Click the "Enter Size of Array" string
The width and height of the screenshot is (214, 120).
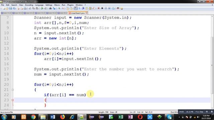[108, 28]
